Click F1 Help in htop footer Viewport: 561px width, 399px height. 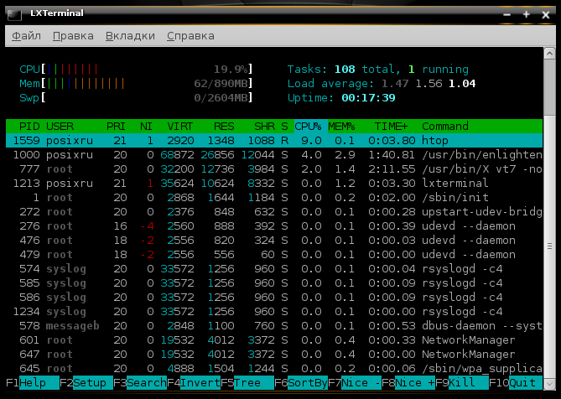click(33, 383)
